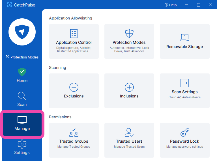Select the Exclusions minus circle icon
Screen dimensions: 217x161
click(74, 87)
